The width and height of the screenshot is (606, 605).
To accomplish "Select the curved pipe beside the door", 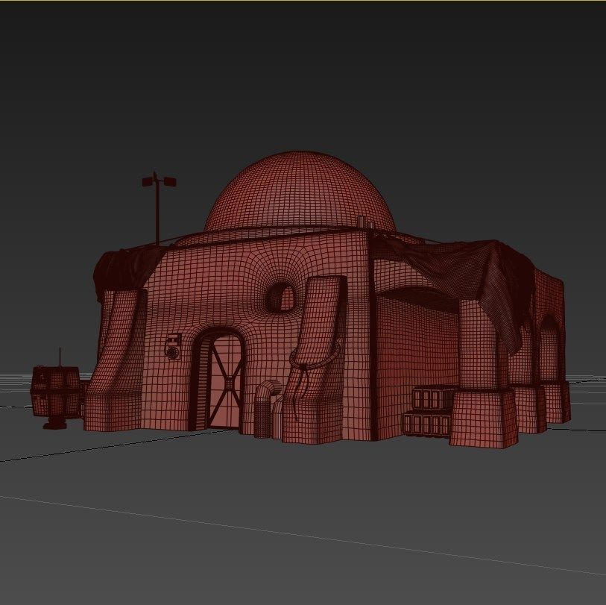I will pos(267,409).
